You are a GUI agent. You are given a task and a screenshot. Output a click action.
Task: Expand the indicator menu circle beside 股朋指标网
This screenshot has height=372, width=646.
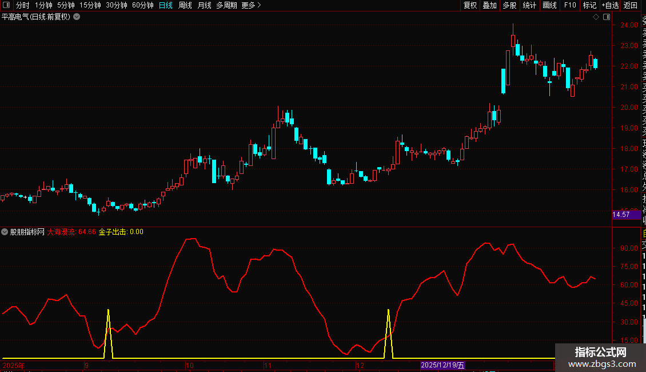click(5, 232)
